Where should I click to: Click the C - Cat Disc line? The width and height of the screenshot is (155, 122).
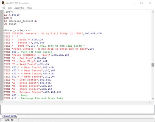(x=25, y=58)
